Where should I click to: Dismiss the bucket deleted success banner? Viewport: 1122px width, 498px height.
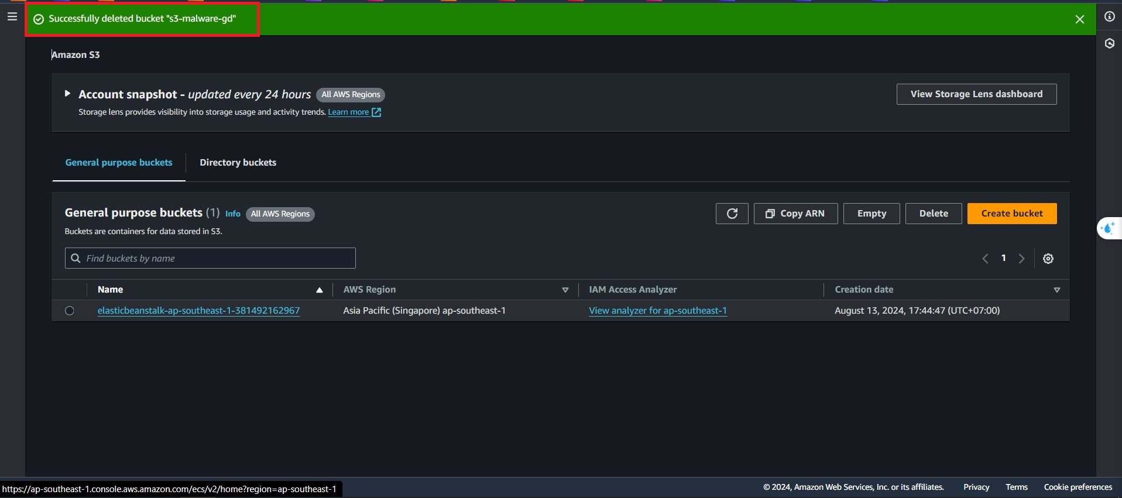(1079, 19)
